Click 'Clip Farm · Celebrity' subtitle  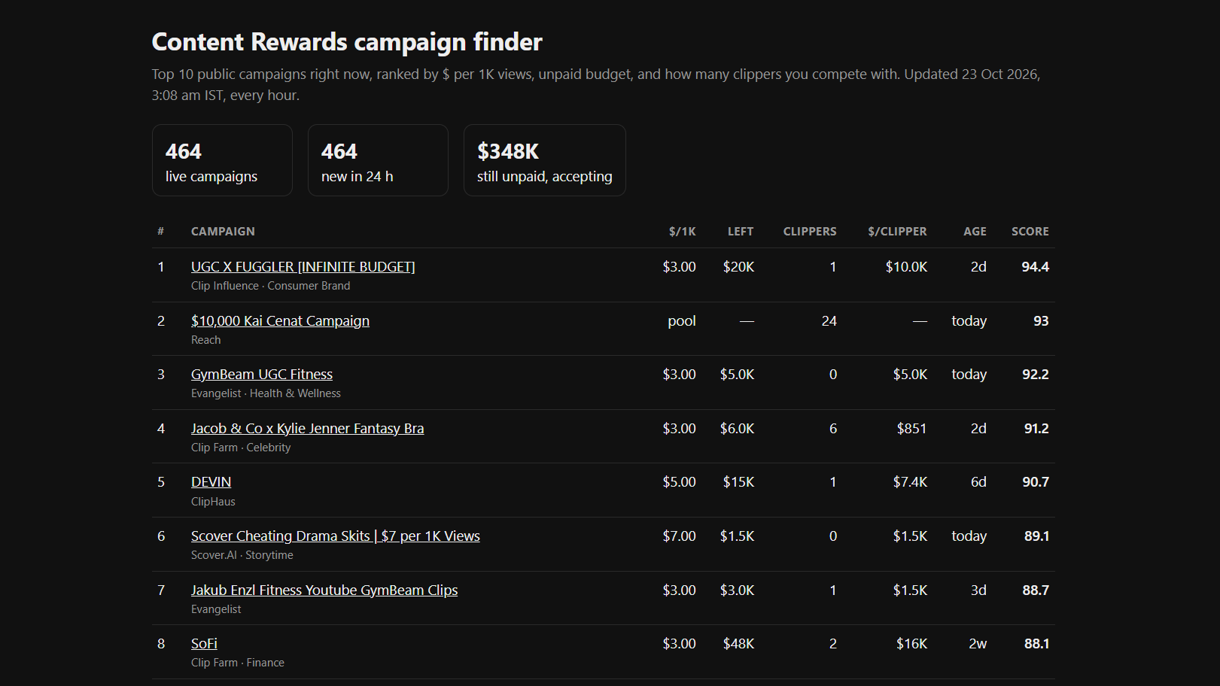(x=241, y=448)
